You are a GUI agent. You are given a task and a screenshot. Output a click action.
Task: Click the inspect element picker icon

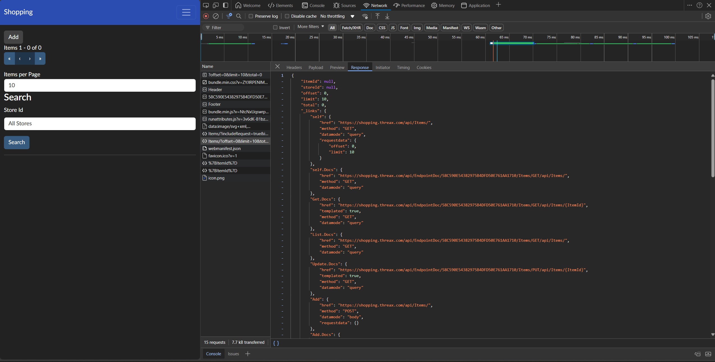206,5
